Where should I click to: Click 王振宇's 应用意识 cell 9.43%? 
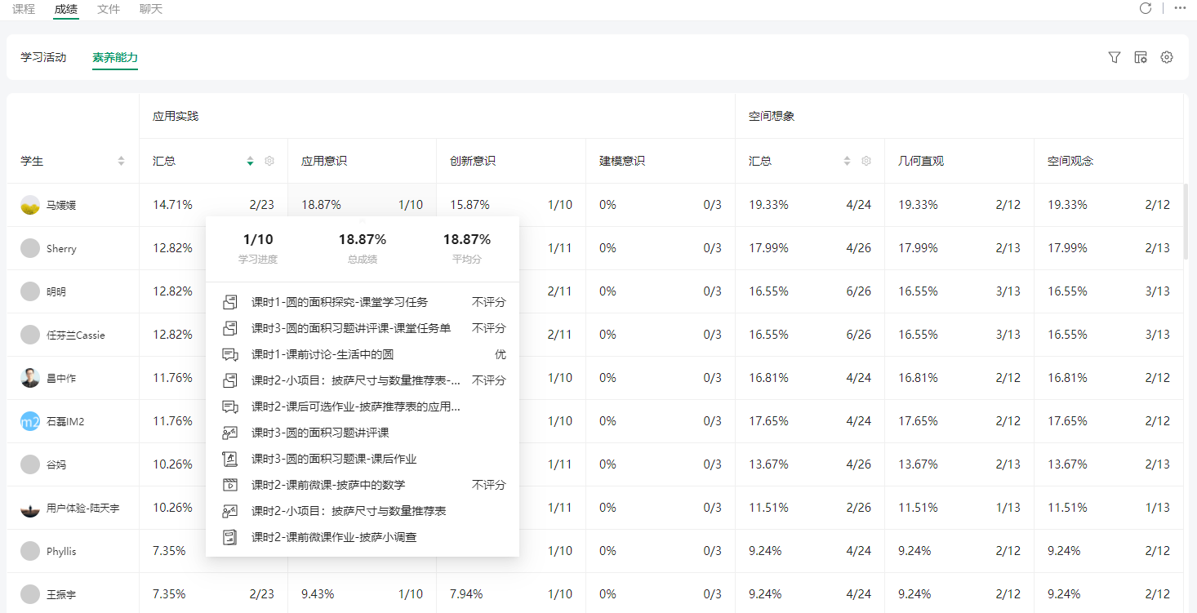pos(318,594)
